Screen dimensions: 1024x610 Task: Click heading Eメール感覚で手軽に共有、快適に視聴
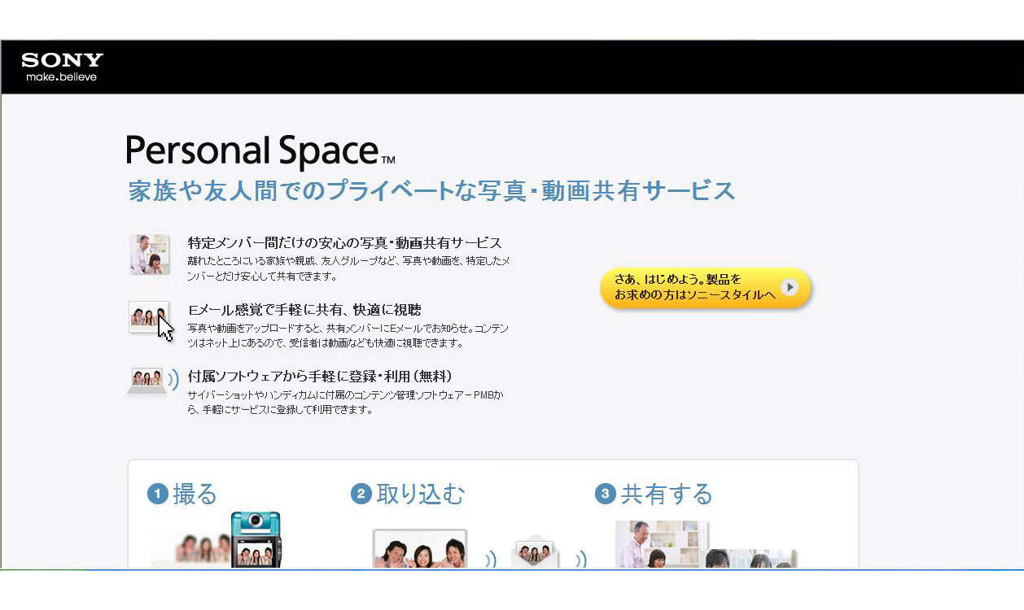tap(304, 310)
